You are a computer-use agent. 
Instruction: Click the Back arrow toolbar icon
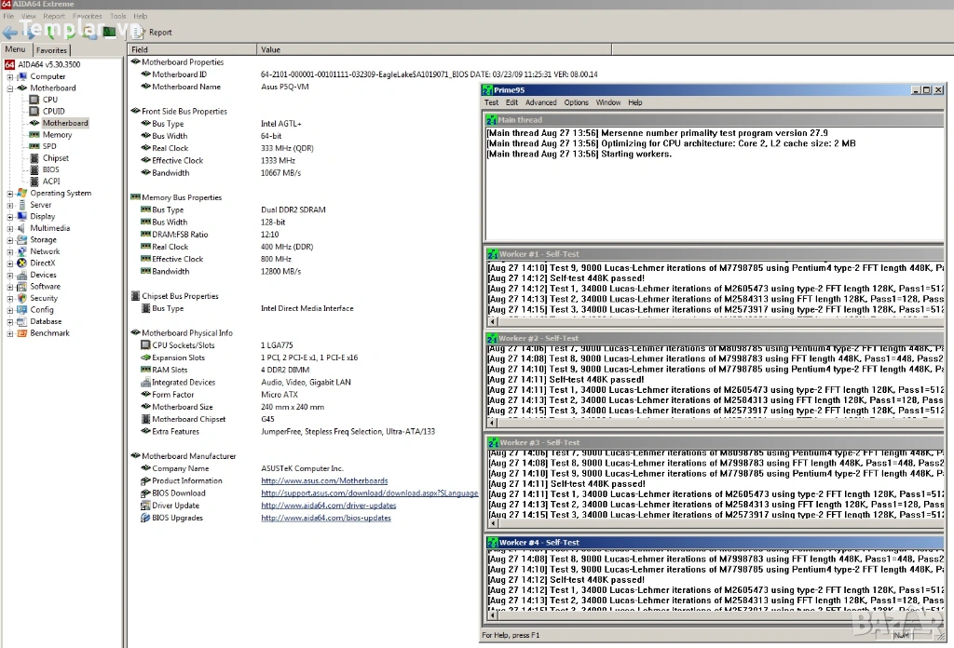click(10, 32)
